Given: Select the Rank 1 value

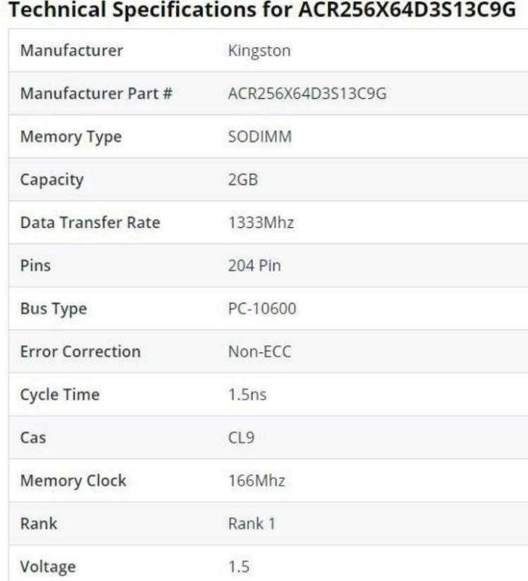Looking at the screenshot, I should coord(252,524).
